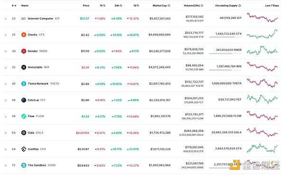
Task: Star Fetch.ai to add to watchlist
Action: pos(6,100)
